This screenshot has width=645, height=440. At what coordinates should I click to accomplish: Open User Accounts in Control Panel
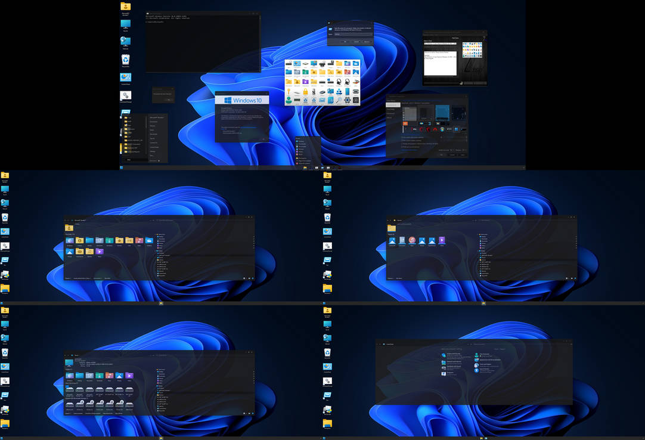tap(485, 354)
